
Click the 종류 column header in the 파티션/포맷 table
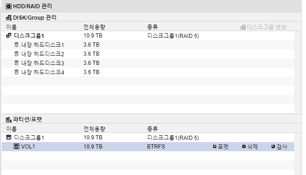tap(153, 129)
